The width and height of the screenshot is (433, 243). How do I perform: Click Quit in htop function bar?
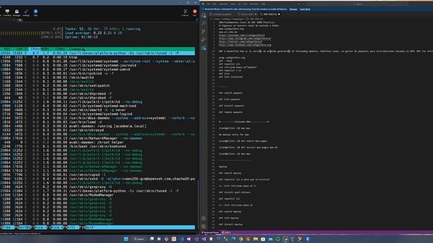[x=90, y=227]
